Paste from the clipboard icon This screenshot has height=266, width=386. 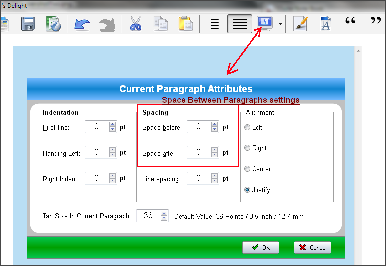(x=185, y=23)
